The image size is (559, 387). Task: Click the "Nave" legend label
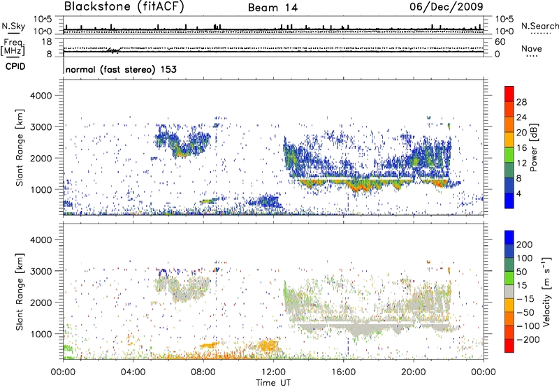(531, 48)
